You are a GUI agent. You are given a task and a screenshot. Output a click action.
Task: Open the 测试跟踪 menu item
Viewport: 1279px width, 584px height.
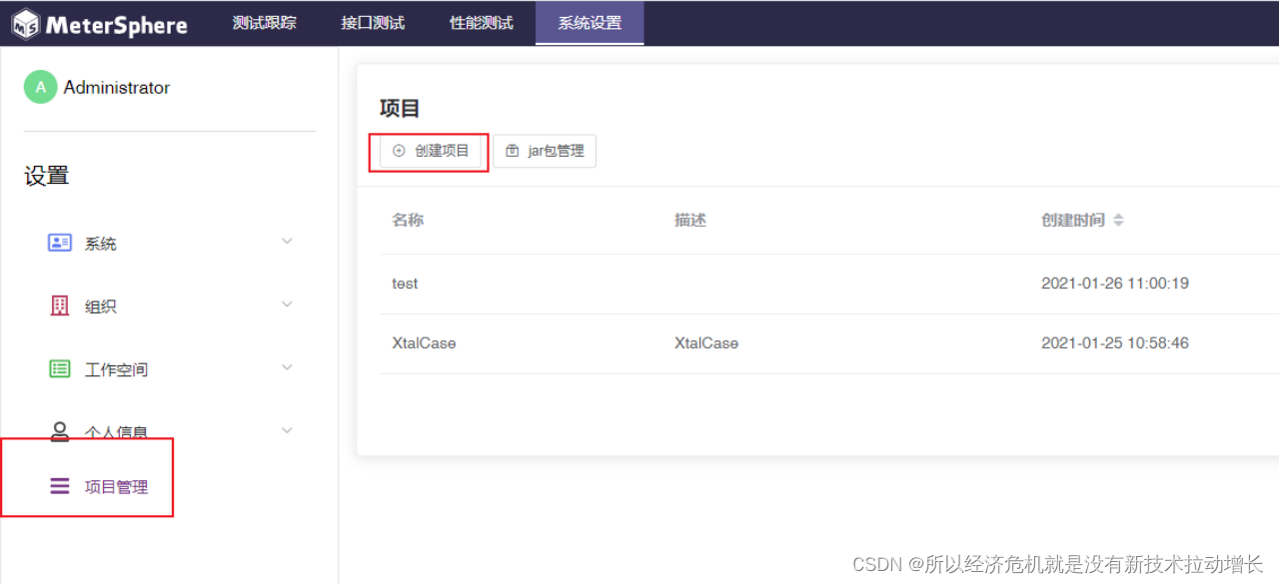pyautogui.click(x=263, y=23)
